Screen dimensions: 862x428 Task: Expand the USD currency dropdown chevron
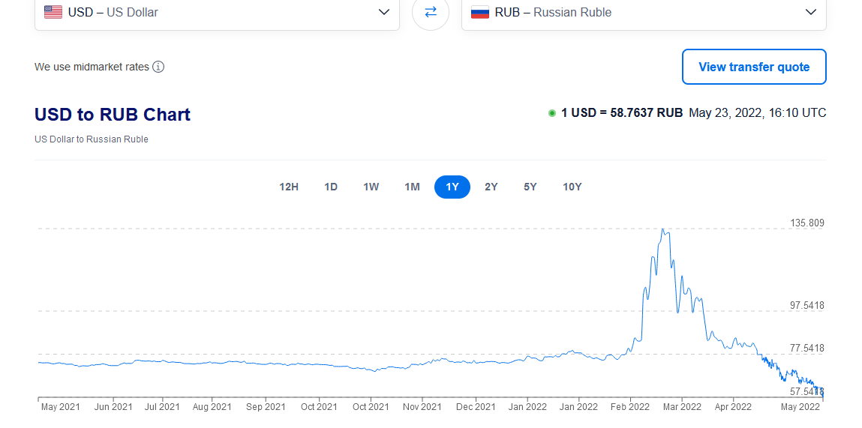pos(384,12)
